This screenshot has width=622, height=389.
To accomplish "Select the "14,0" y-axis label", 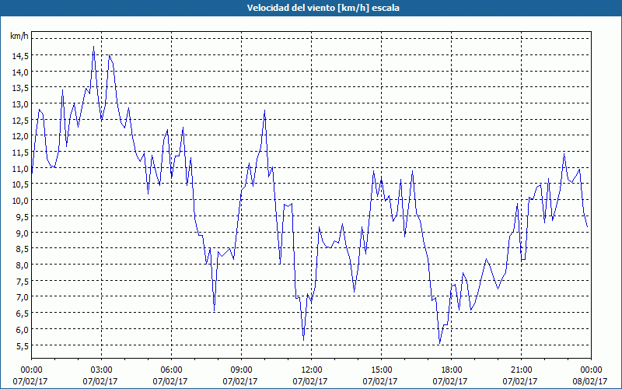I will [x=20, y=72].
